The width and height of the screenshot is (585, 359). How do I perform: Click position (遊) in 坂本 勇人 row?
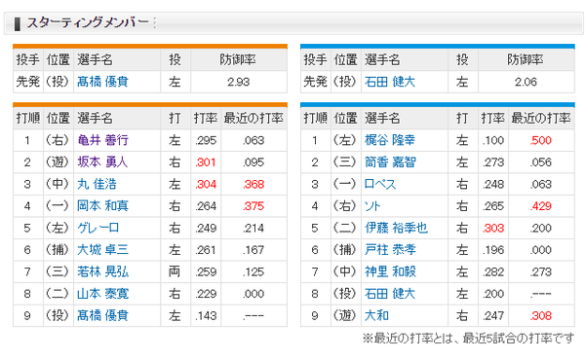click(x=58, y=162)
